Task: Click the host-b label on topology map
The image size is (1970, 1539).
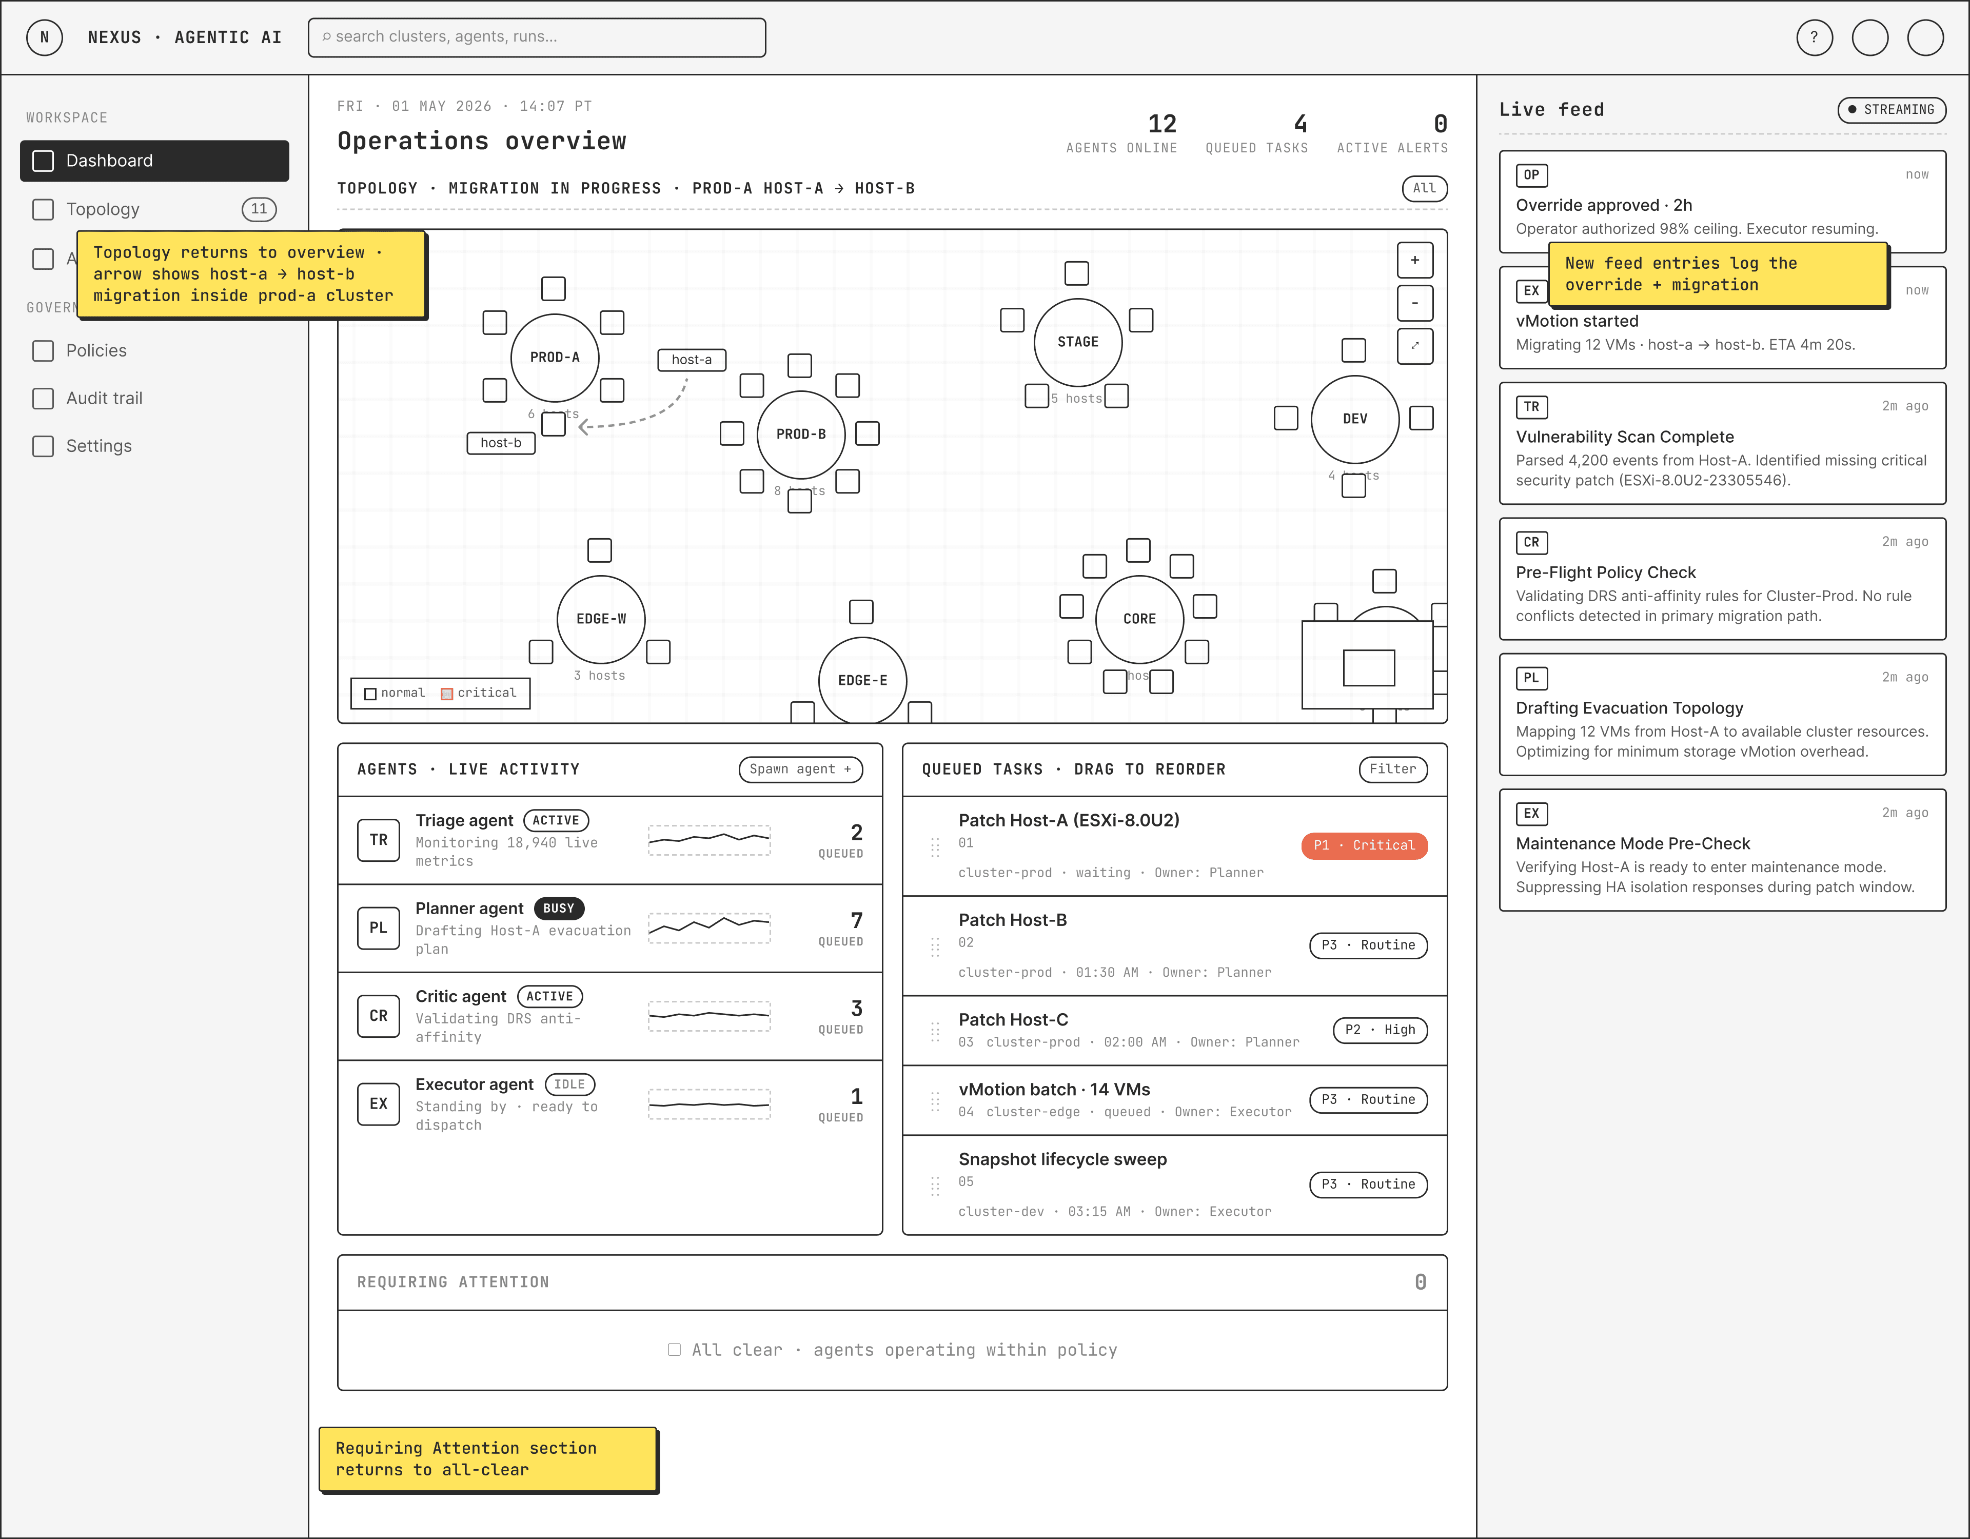Action: click(501, 443)
